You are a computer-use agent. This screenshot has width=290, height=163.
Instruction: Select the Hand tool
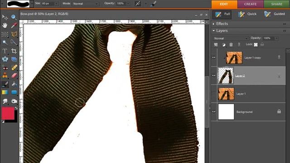tap(5, 25)
